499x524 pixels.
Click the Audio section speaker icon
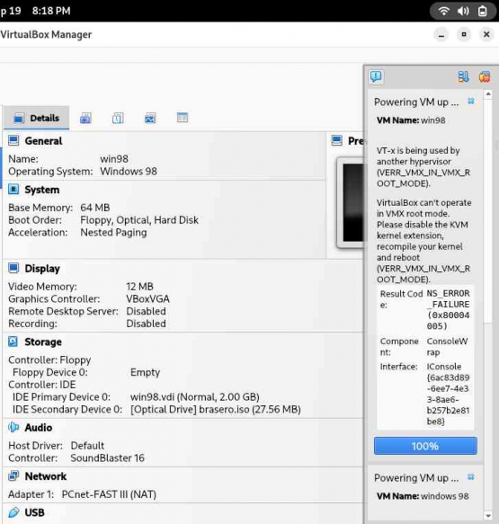13,427
